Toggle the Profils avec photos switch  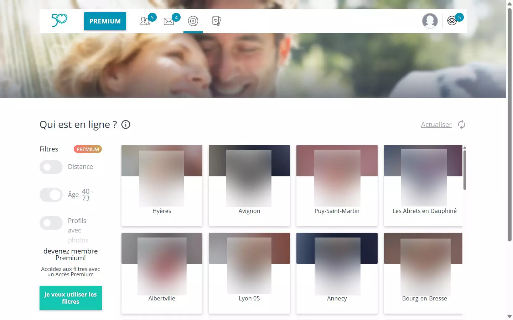click(x=51, y=223)
